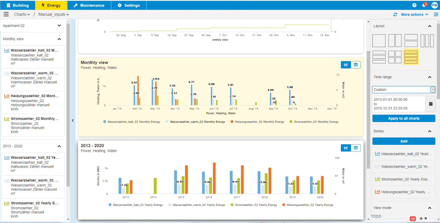Click the Apply to all charts button
The image size is (440, 223).
coord(404,118)
